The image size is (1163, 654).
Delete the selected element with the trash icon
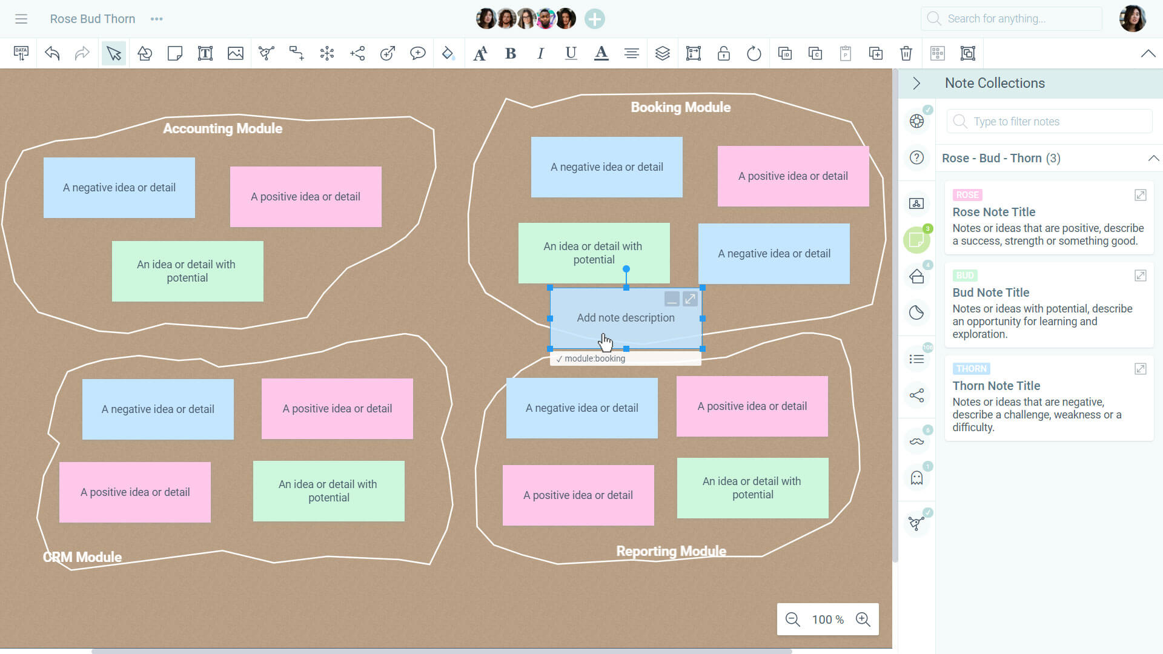[906, 53]
